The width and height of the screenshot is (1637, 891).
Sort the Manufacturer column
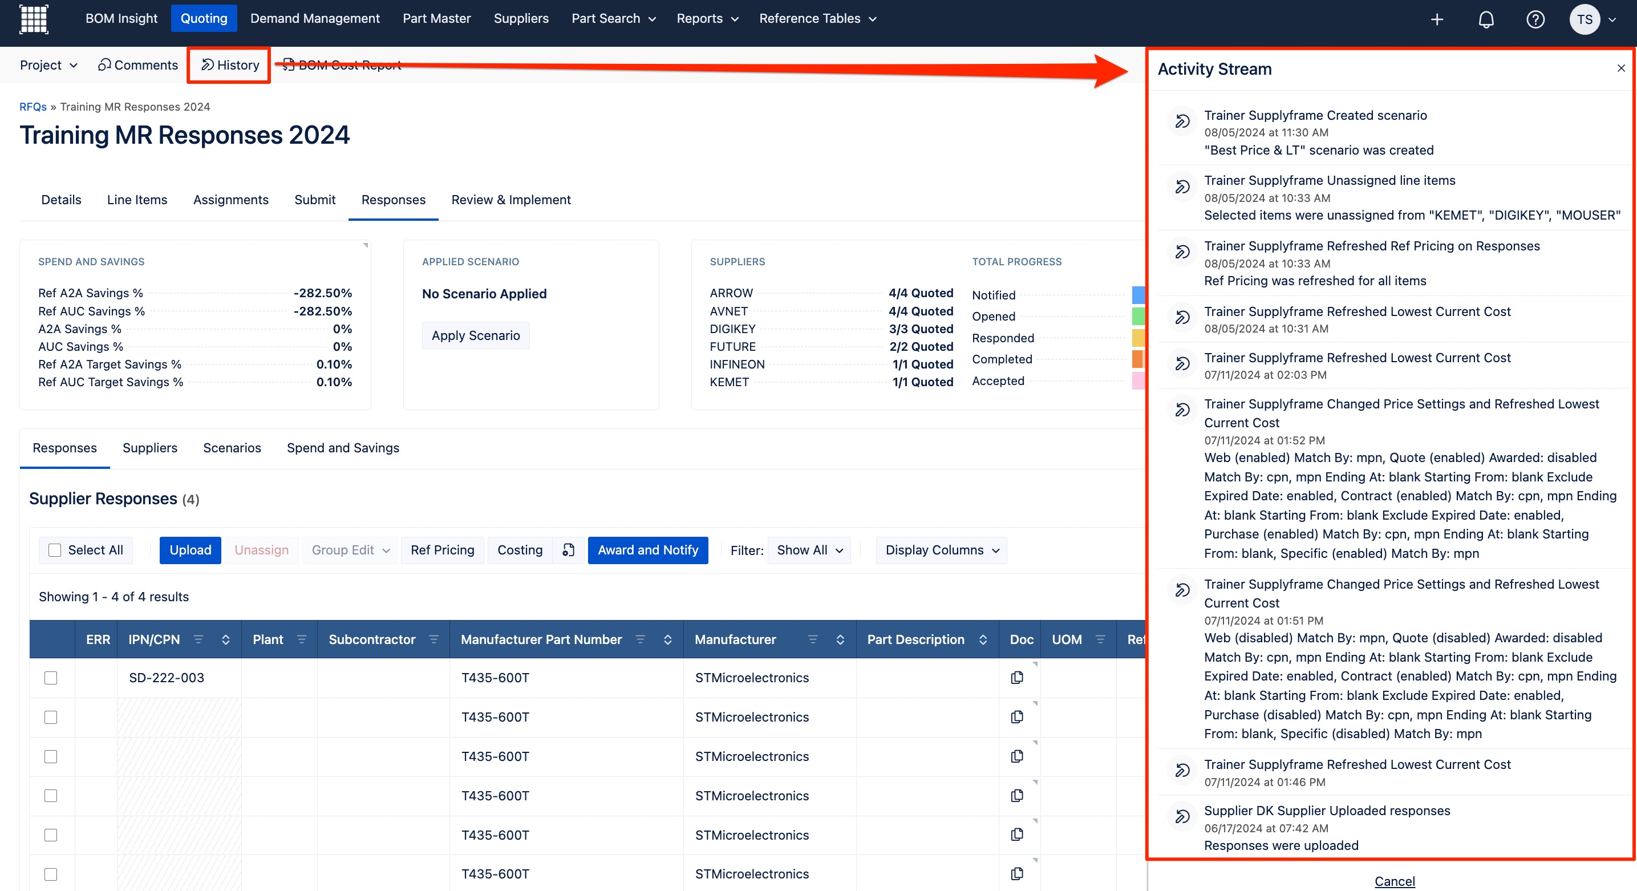[840, 639]
